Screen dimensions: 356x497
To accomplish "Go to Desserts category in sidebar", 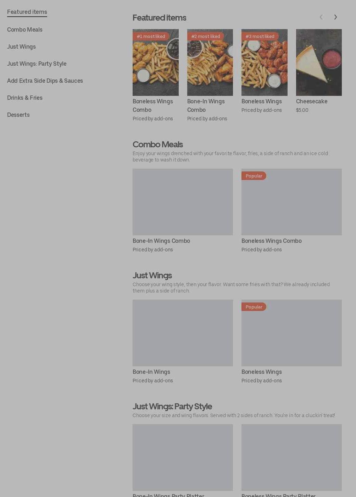I will point(18,115).
